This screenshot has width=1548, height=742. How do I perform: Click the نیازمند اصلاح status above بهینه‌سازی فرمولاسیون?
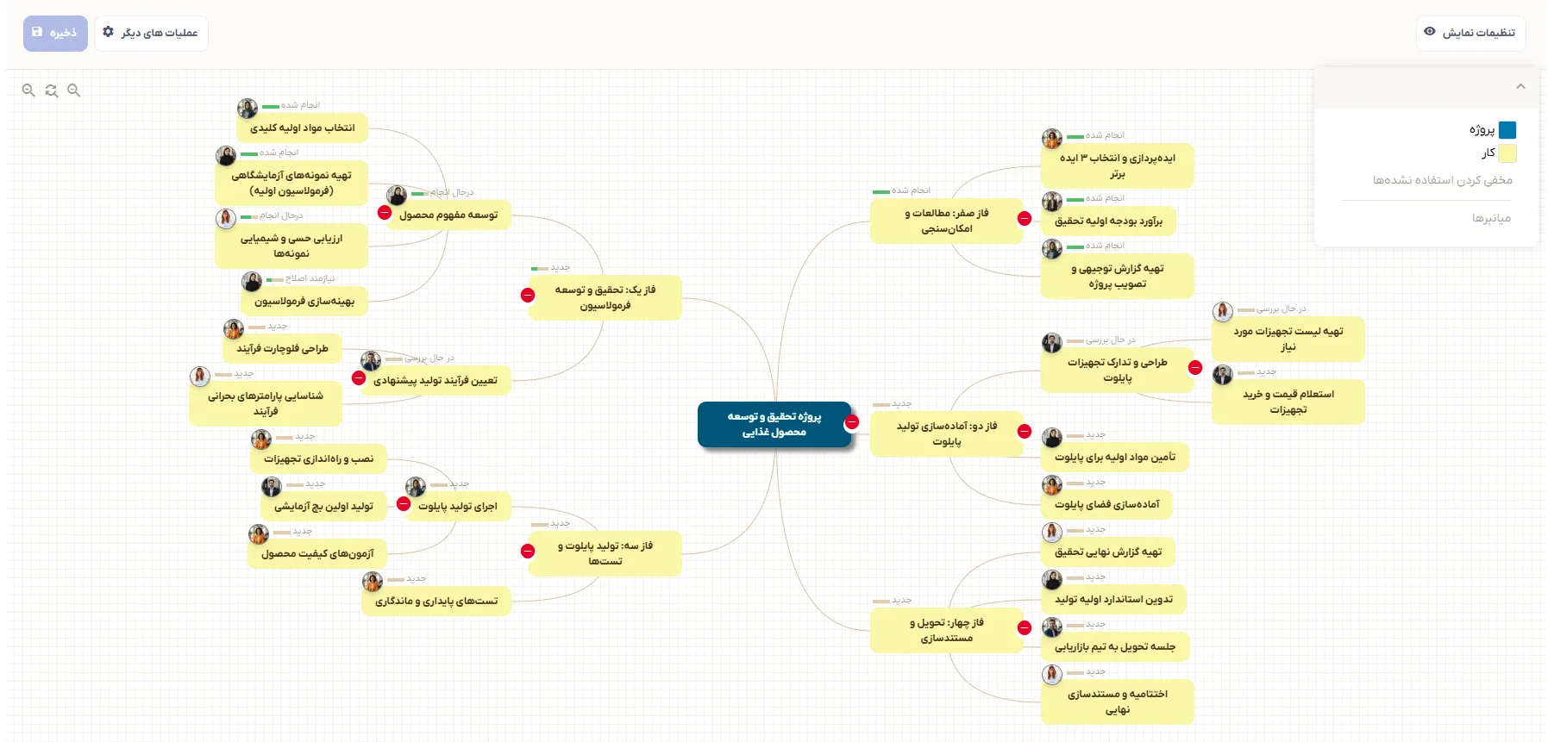(x=310, y=278)
